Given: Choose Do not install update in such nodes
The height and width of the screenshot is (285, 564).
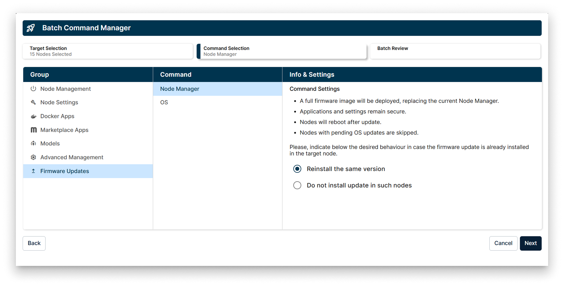Looking at the screenshot, I should (x=297, y=185).
